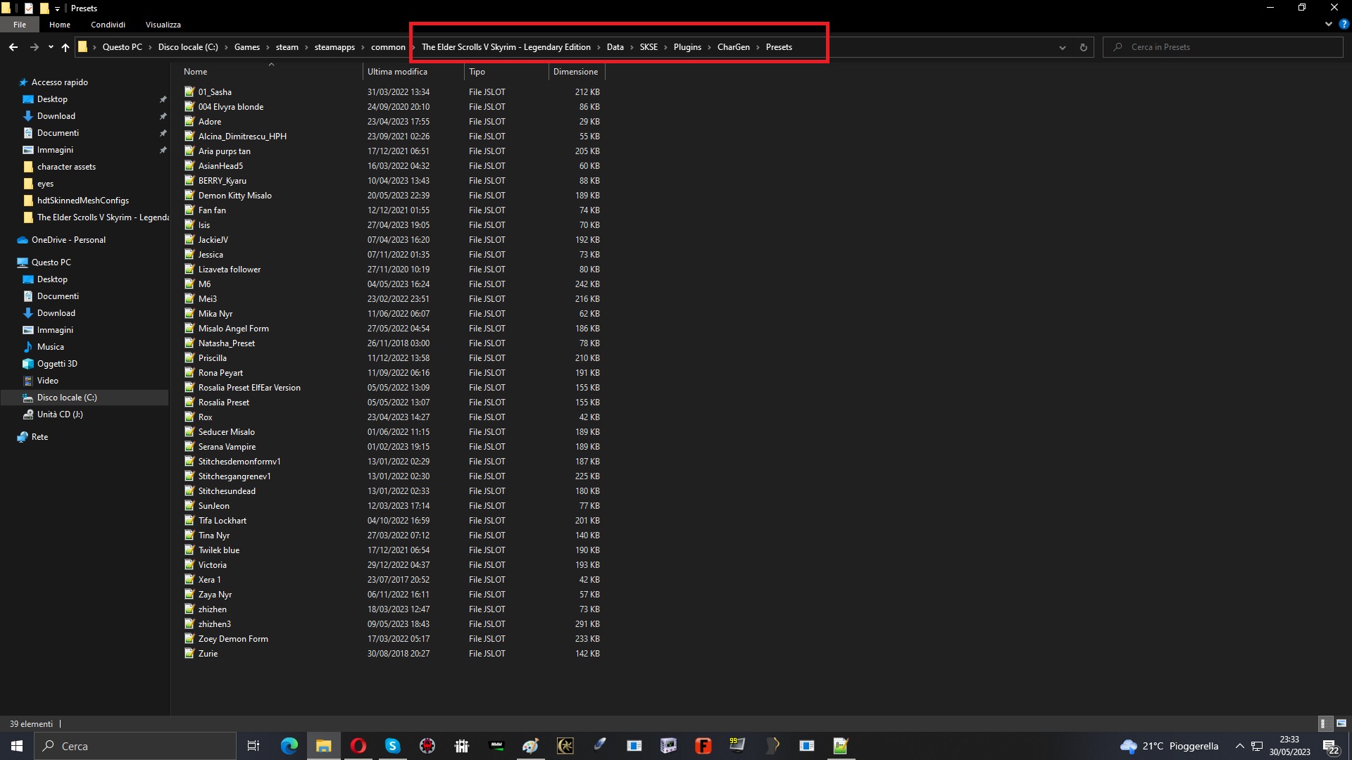This screenshot has height=760, width=1352.
Task: Open the File menu
Action: 20,25
